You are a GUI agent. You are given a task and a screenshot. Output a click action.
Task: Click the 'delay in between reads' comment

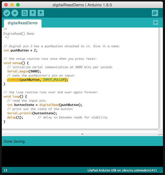coord(73,118)
